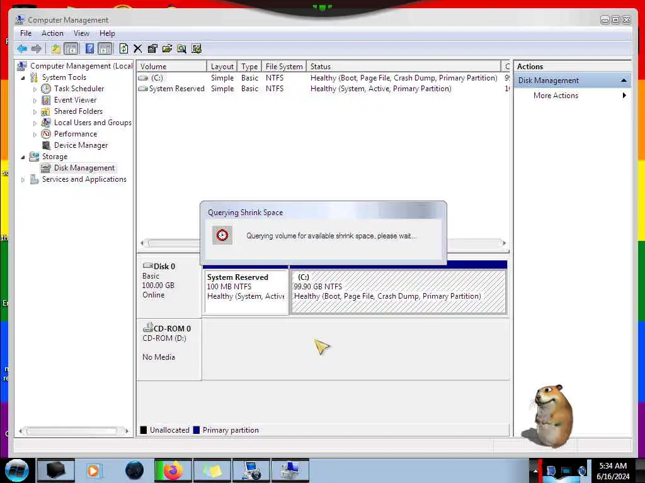Toggle the Show/Hide Console Tree icon

tap(71, 49)
